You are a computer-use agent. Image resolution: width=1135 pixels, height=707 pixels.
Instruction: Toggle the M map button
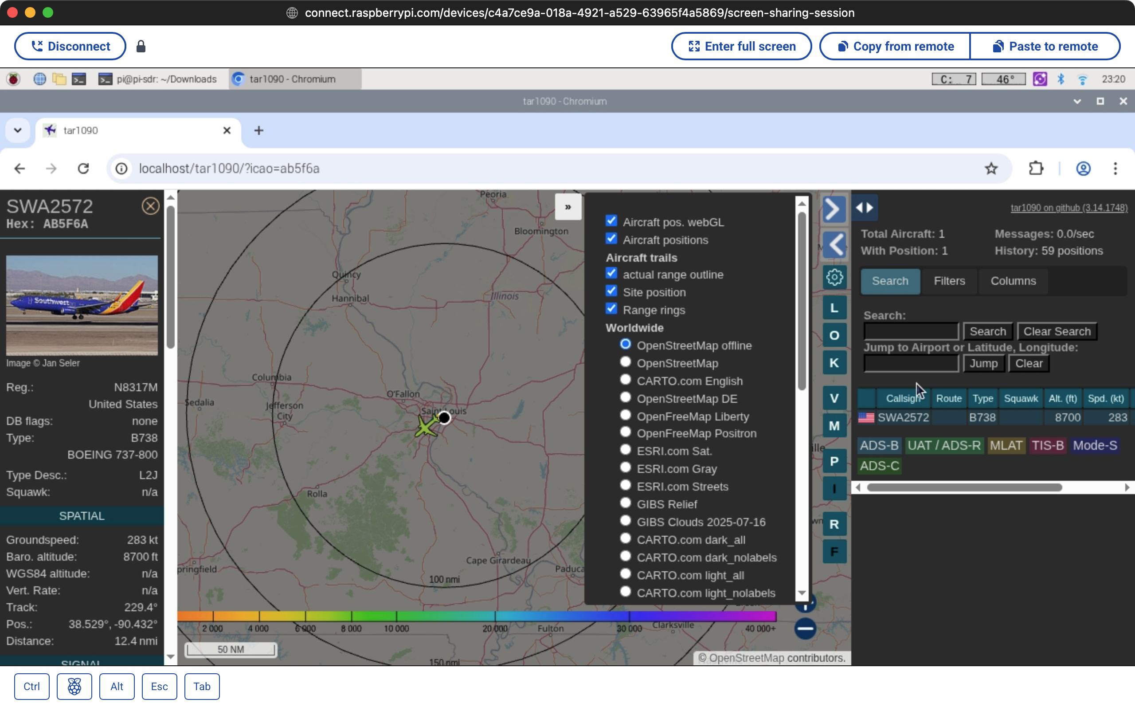[x=834, y=426]
